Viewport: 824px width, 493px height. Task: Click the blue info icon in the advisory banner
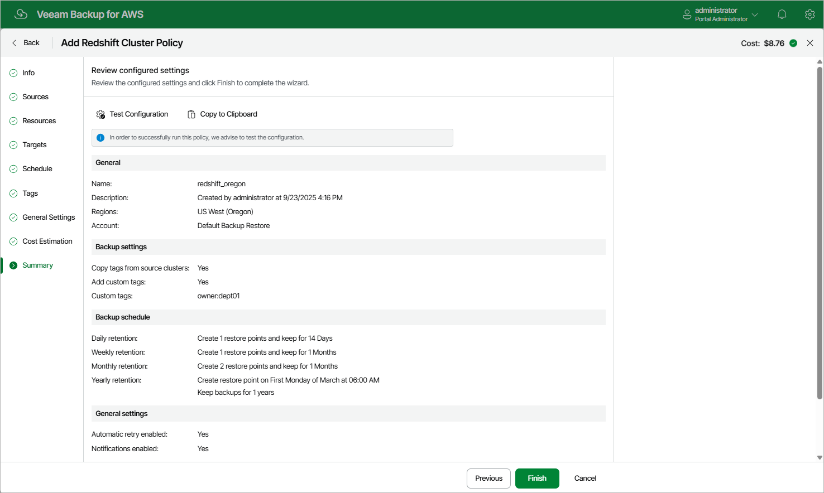pyautogui.click(x=100, y=138)
